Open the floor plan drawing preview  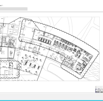coord(50,49)
